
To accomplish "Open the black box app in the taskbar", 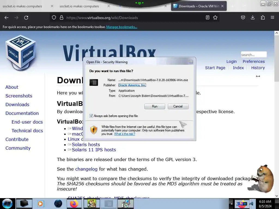I will (24, 204).
